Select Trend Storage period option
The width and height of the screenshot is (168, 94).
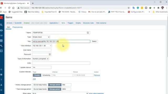pyautogui.click(x=55, y=89)
